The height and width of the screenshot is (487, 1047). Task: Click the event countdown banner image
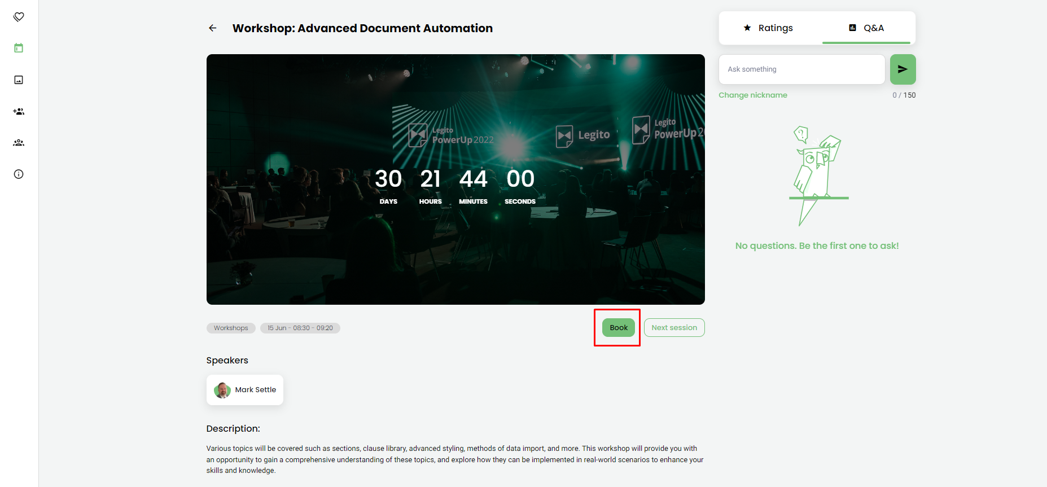click(x=455, y=179)
